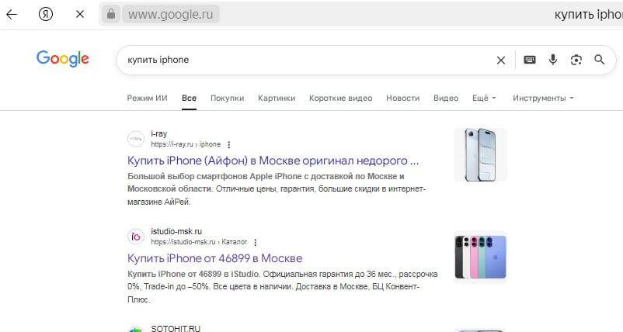Image resolution: width=623 pixels, height=332 pixels.
Task: Expand the Инструменты dropdown
Action: tap(543, 99)
